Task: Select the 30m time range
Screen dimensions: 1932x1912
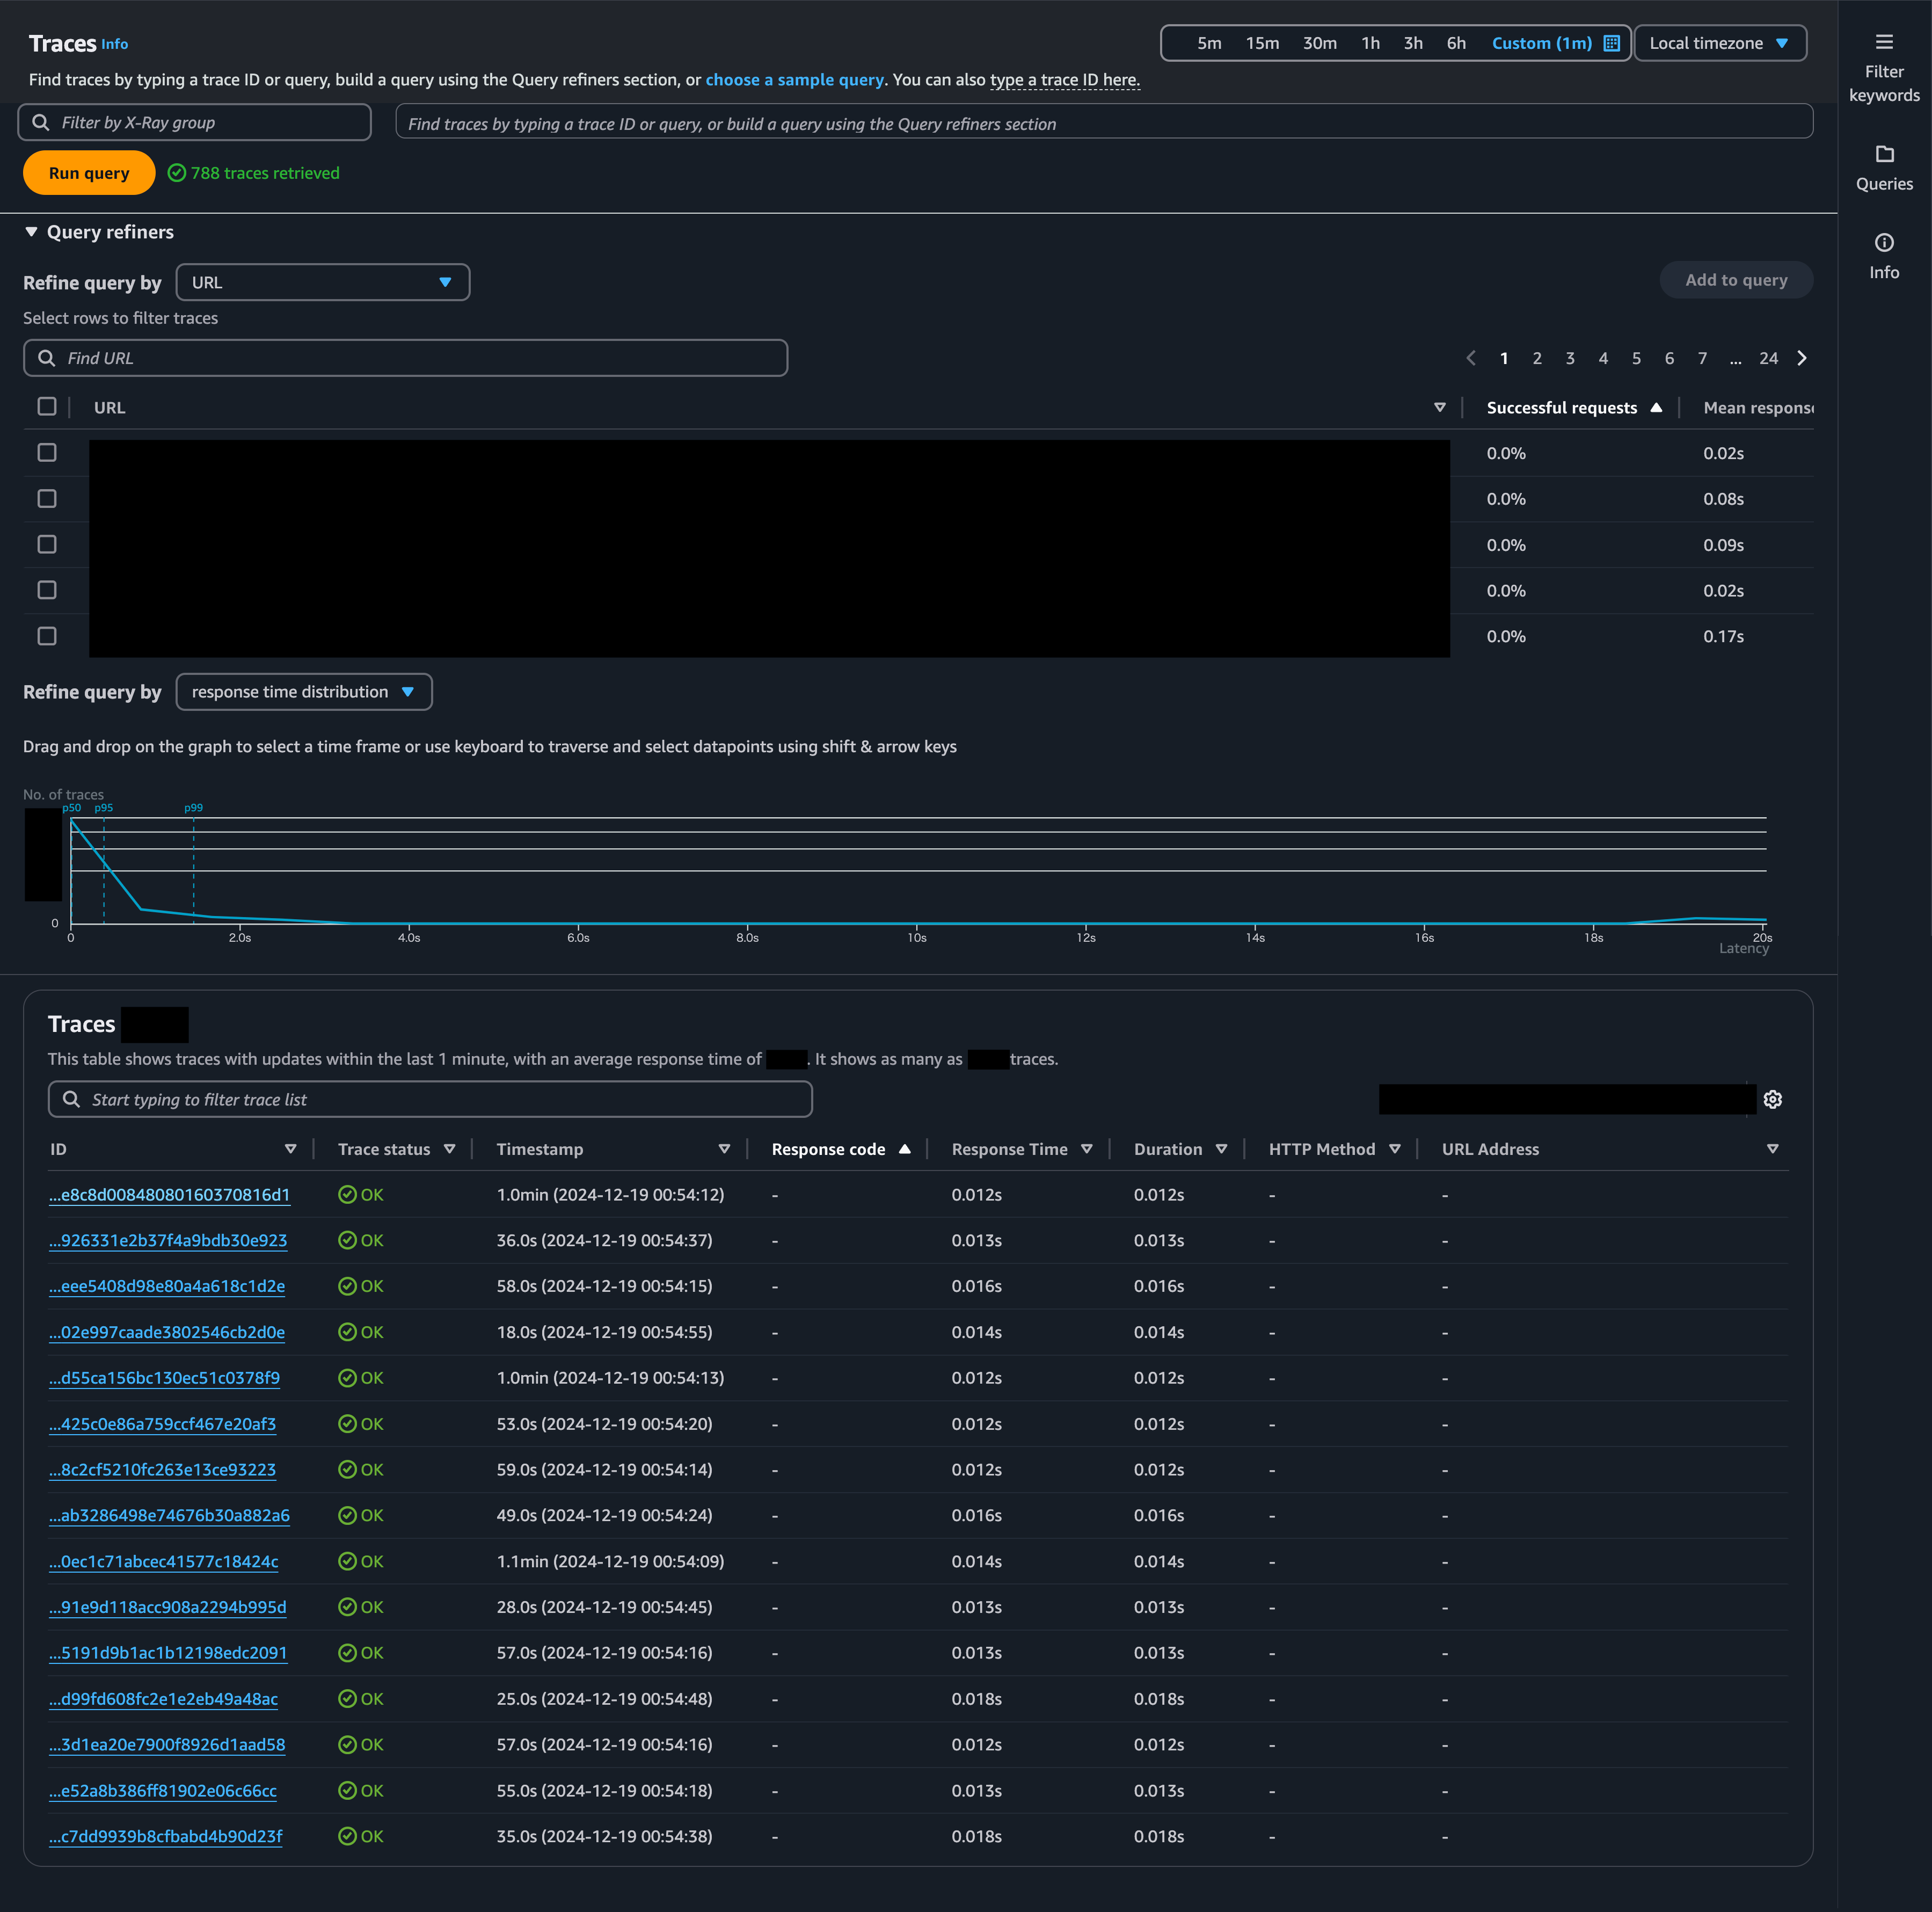Action: tap(1319, 43)
